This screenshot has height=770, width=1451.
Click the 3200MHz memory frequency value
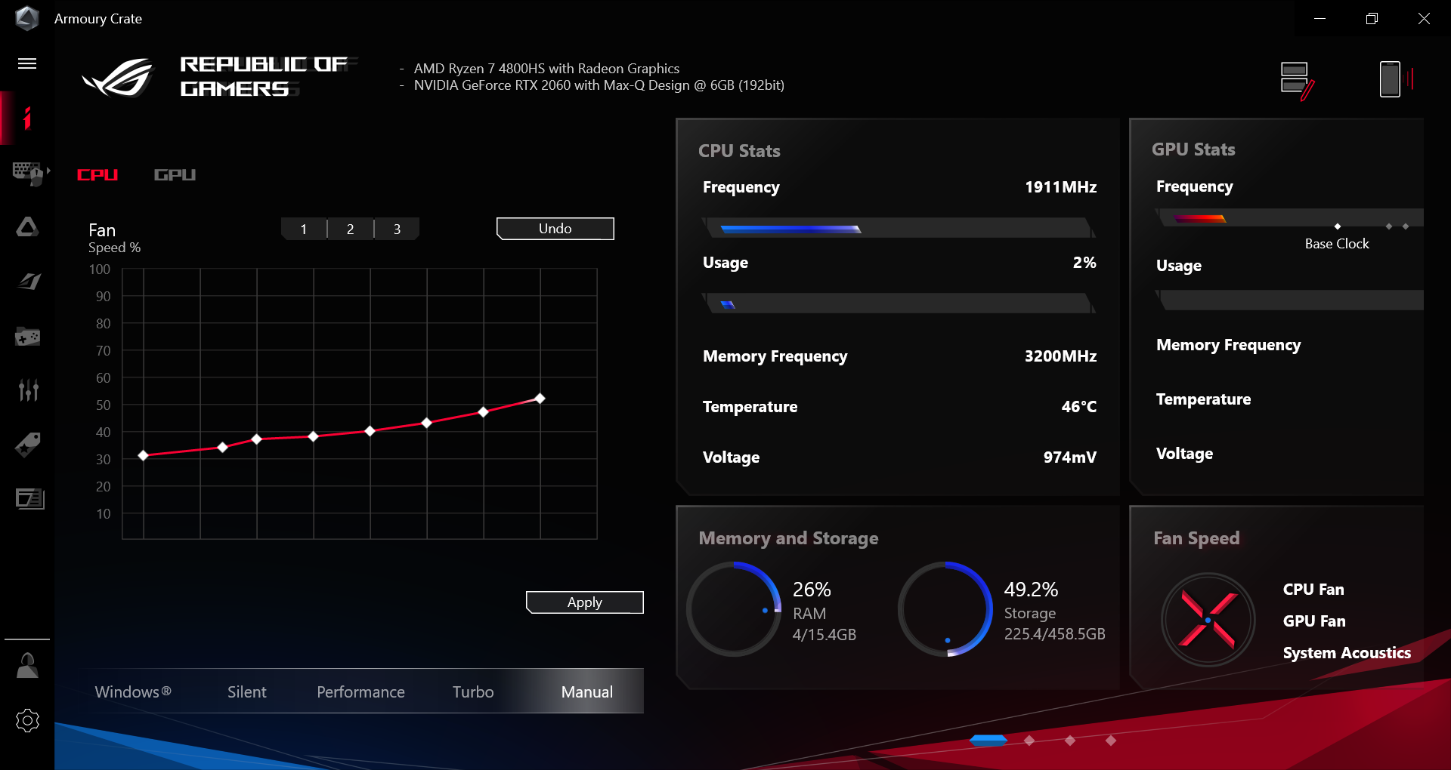pos(1060,356)
